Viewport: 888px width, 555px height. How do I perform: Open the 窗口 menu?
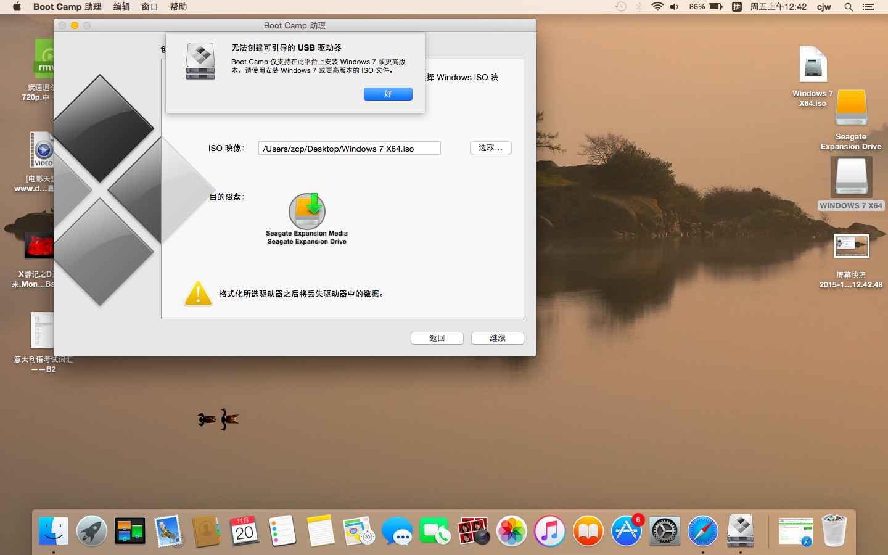point(150,7)
